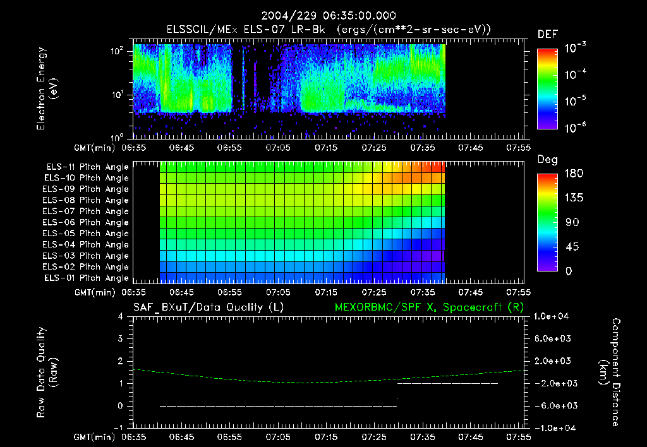Click the -6.0e+03 right axis label

[x=556, y=406]
